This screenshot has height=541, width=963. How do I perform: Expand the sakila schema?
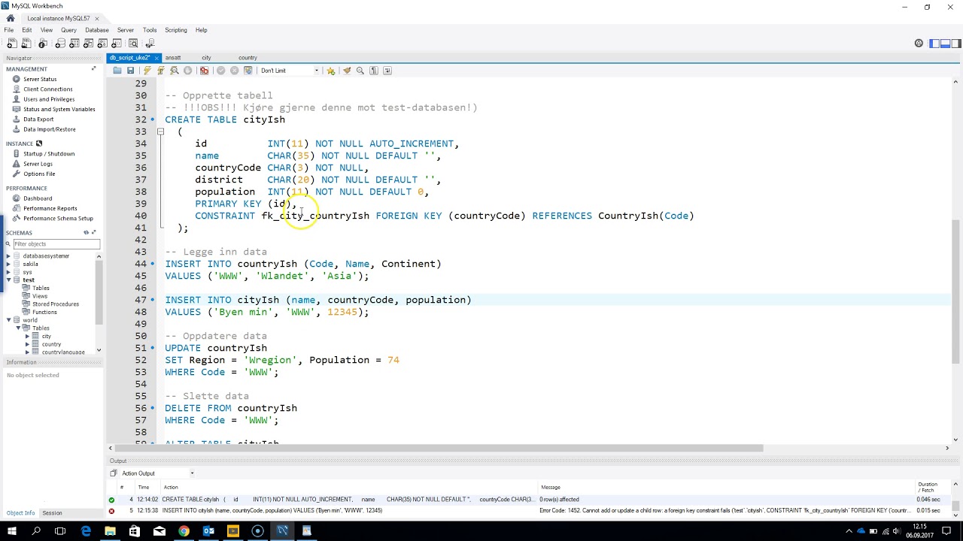point(8,264)
